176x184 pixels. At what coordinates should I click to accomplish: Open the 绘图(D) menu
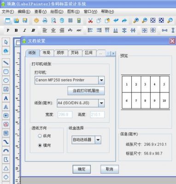pyautogui.click(x=57, y=11)
